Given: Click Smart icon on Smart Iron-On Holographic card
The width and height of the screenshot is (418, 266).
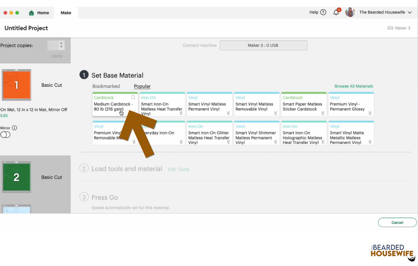Looking at the screenshot, I should tap(323, 142).
